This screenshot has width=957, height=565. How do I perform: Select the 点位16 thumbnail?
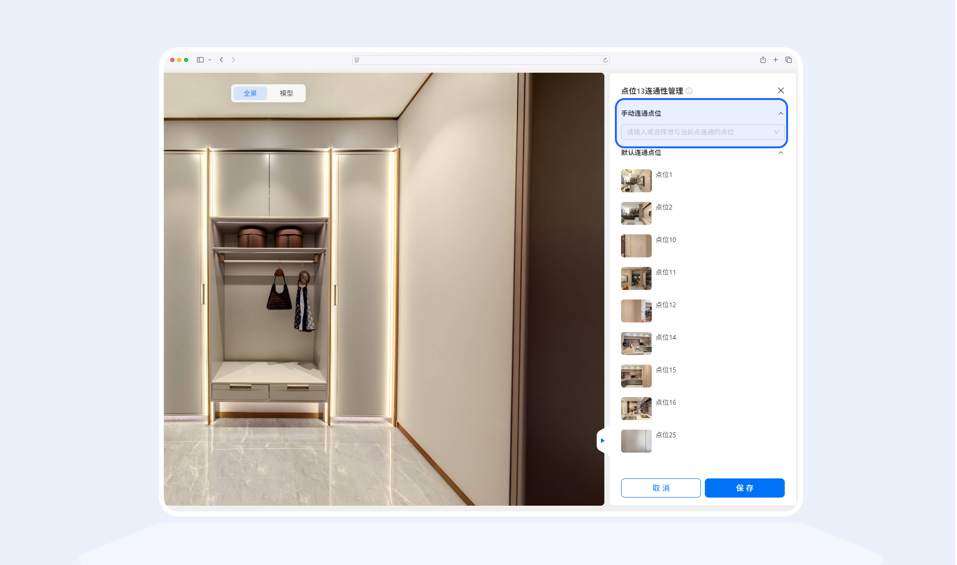pos(636,409)
